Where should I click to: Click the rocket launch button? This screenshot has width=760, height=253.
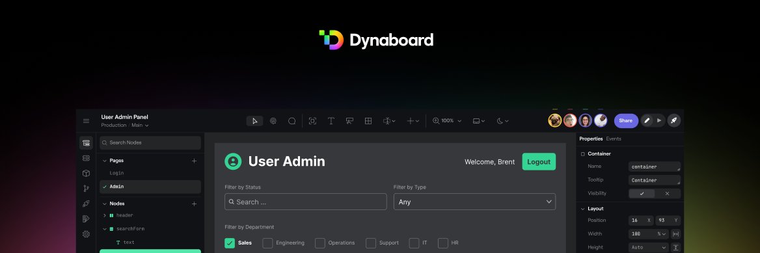(x=673, y=121)
